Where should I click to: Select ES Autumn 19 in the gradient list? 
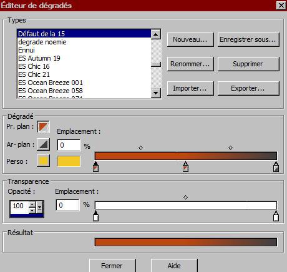[39, 58]
